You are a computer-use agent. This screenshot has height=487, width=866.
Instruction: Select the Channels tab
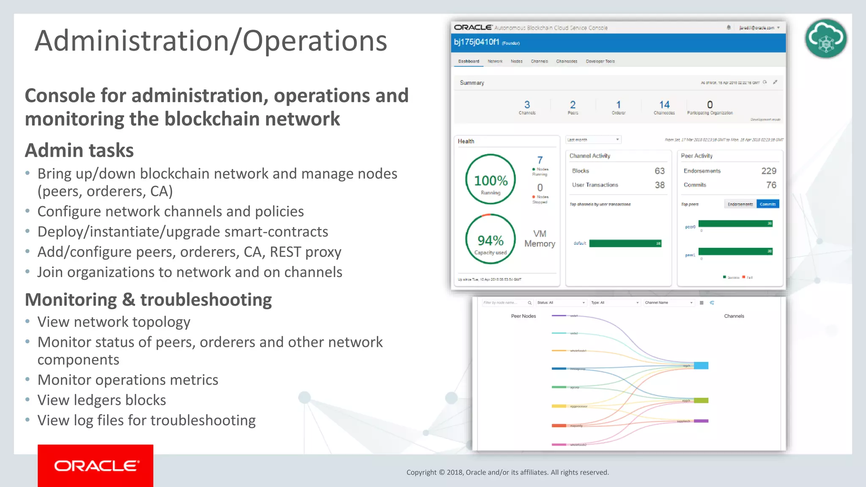540,61
